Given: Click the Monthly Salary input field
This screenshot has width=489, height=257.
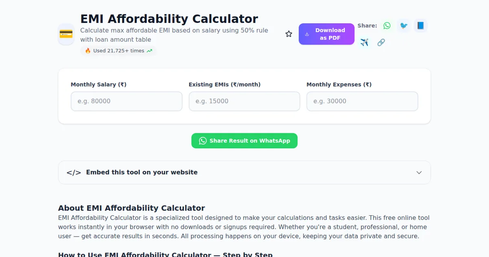Looking at the screenshot, I should click(x=126, y=101).
